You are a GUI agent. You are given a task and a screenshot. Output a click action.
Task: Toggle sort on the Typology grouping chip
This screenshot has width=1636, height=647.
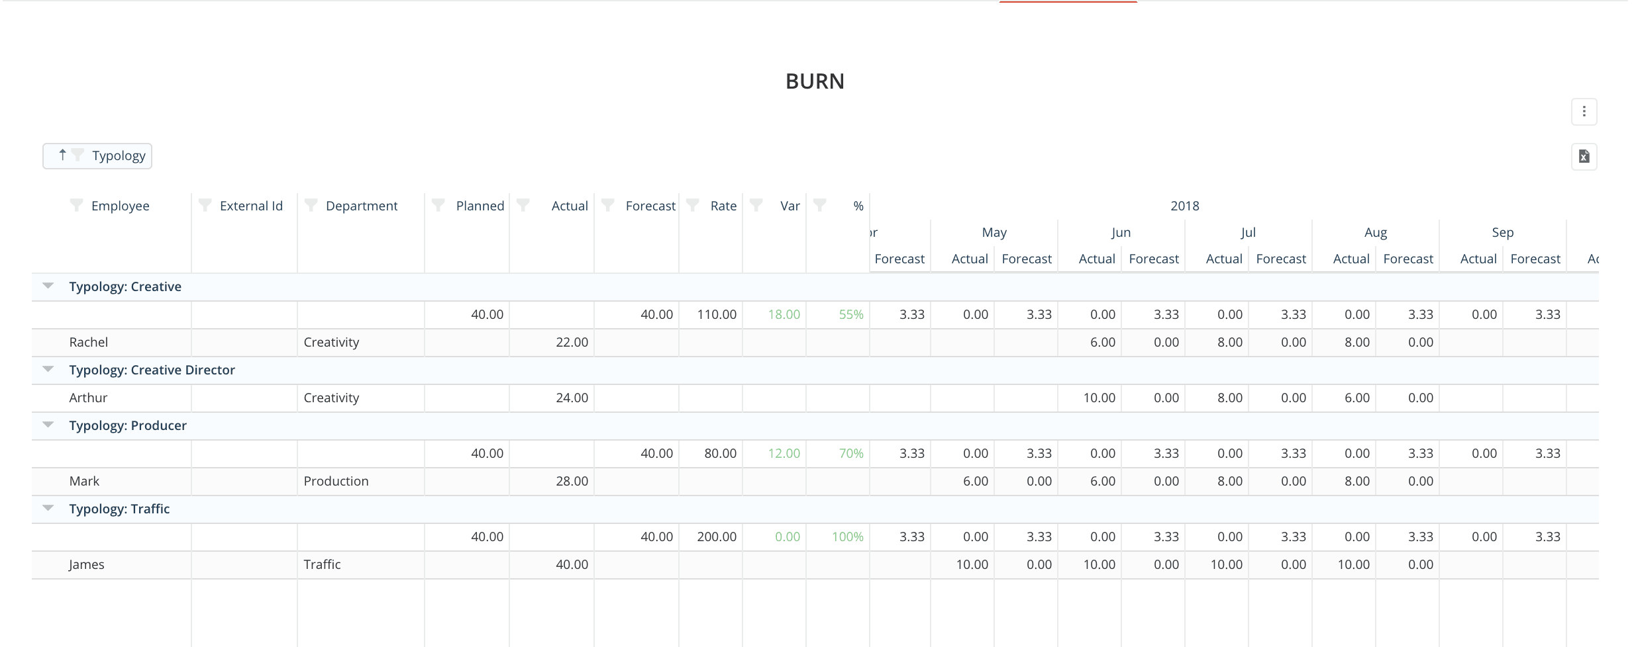tap(63, 155)
